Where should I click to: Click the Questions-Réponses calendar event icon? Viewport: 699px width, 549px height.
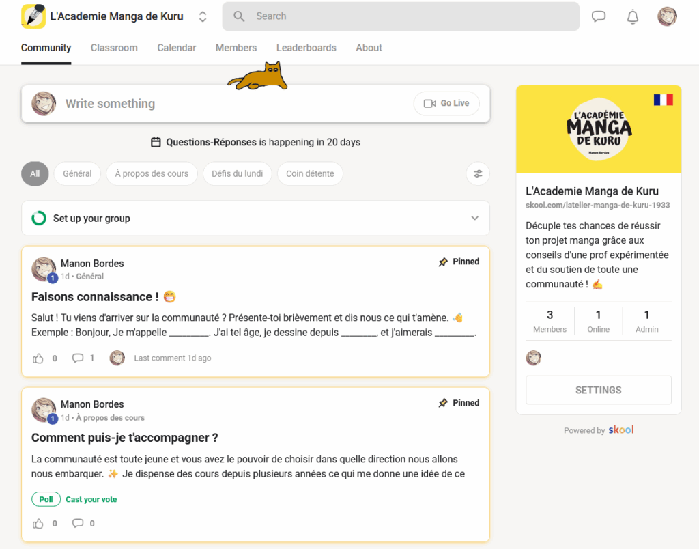(x=156, y=142)
